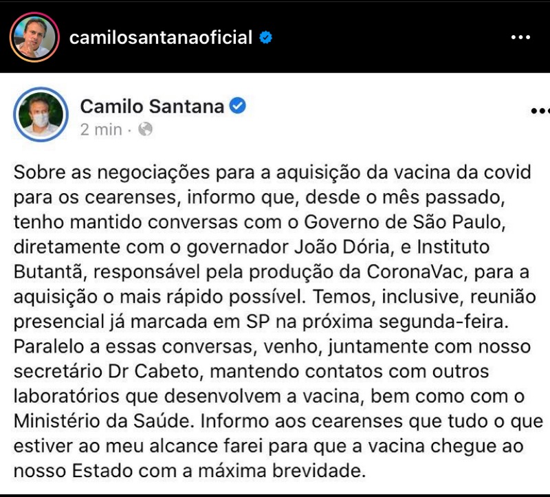Click the globe public audience icon
The image size is (550, 497).
[145, 129]
